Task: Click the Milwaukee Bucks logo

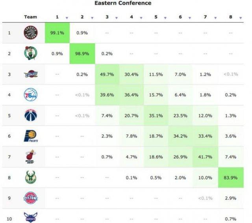Action: 30,178
